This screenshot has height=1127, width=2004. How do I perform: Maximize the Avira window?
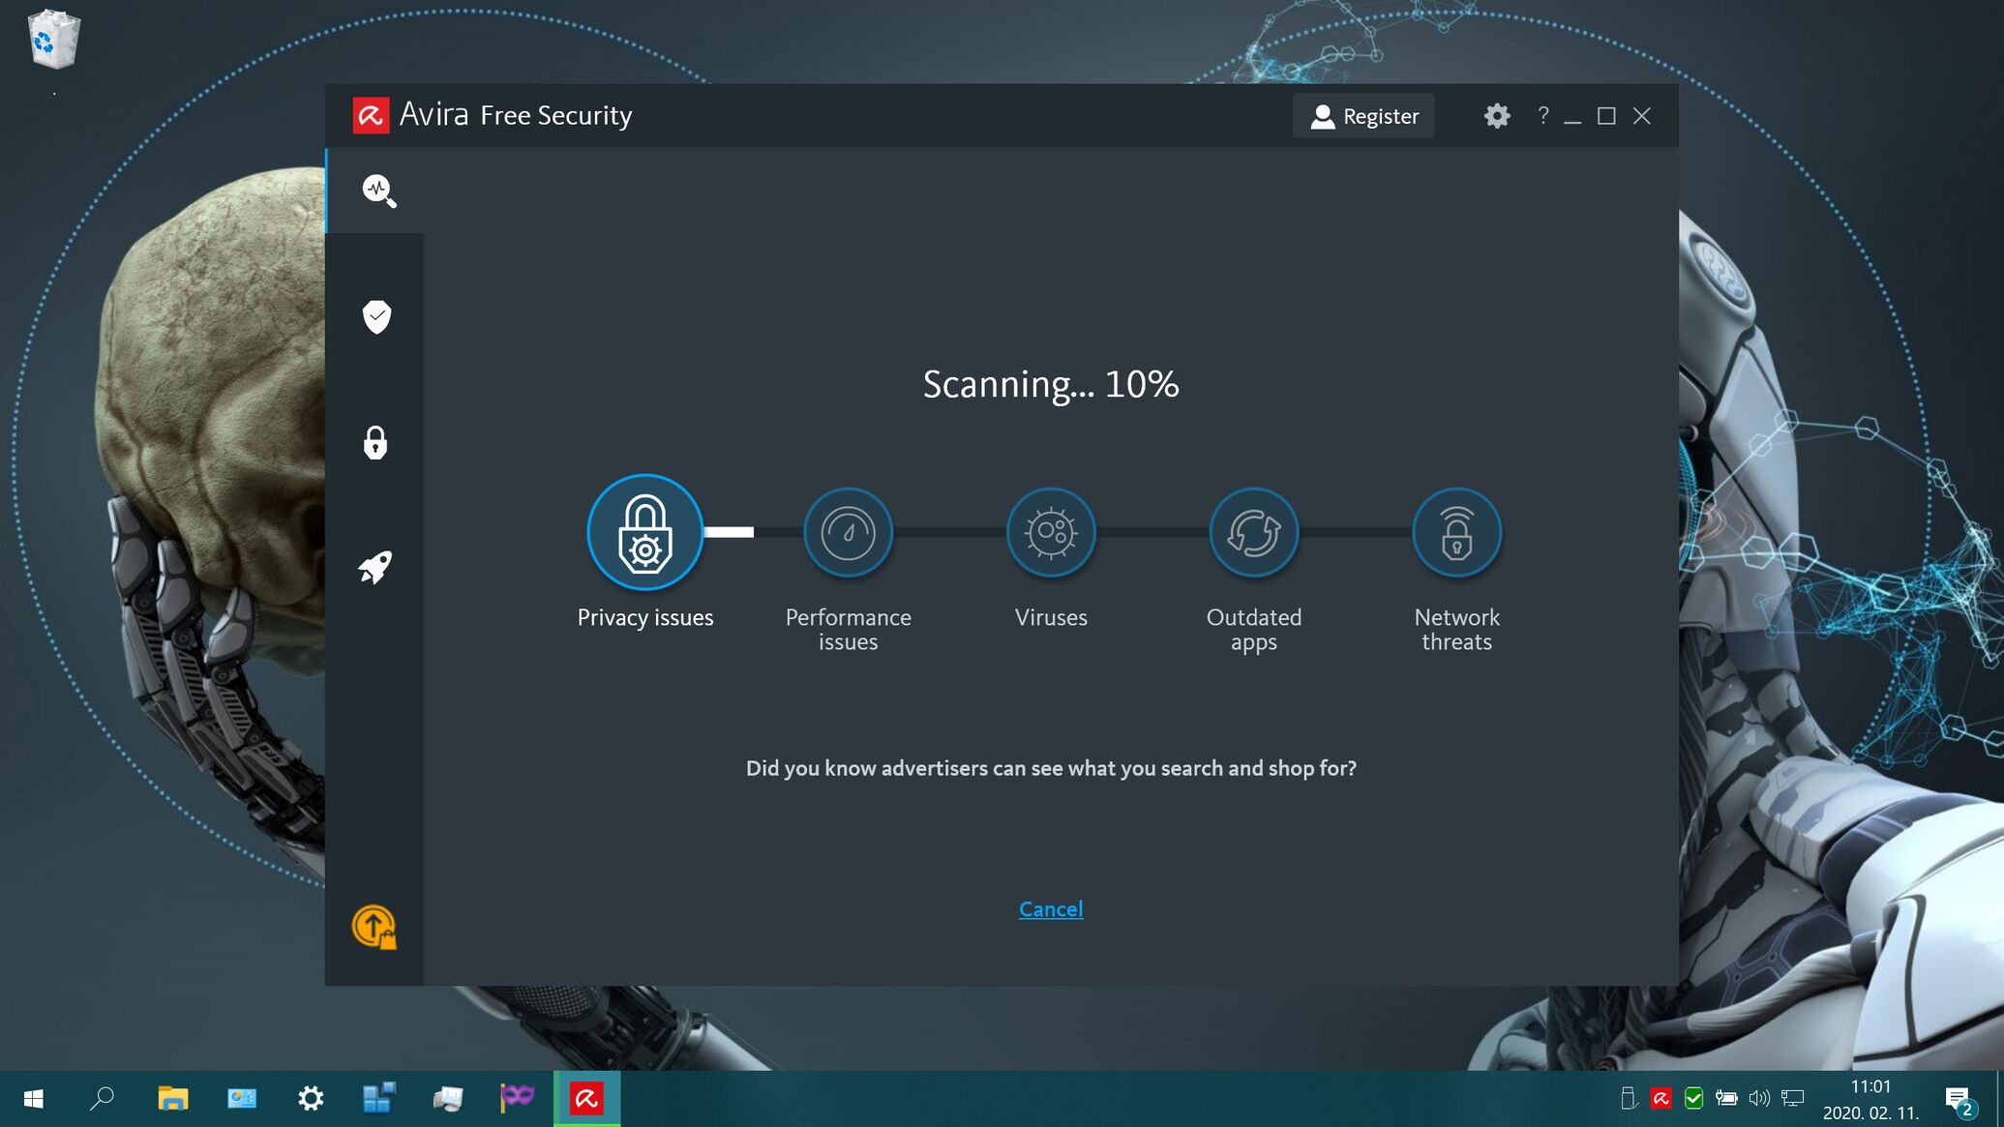[1606, 116]
